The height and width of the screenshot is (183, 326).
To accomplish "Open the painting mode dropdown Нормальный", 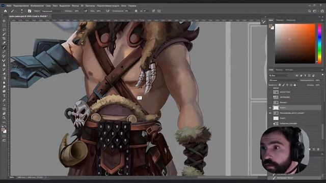I will tap(52, 11).
